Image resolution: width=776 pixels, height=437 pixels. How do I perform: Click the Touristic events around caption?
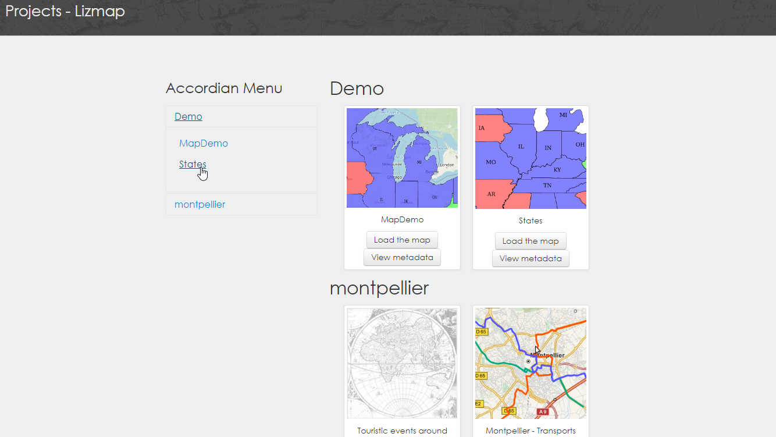402,431
